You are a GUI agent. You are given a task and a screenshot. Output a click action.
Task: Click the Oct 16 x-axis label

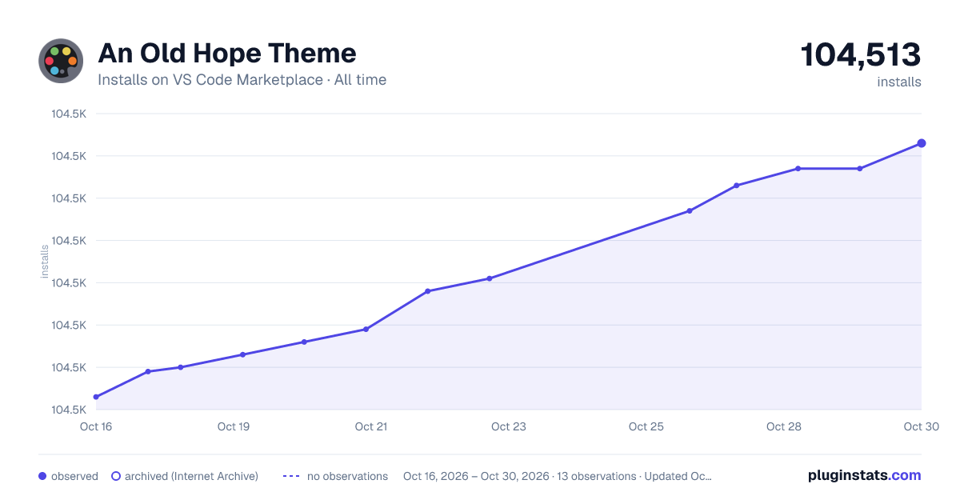(x=96, y=426)
